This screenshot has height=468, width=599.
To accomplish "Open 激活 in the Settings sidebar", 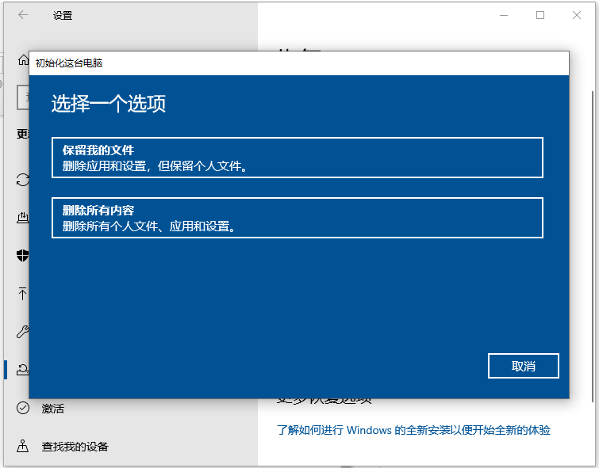I will pyautogui.click(x=52, y=409).
